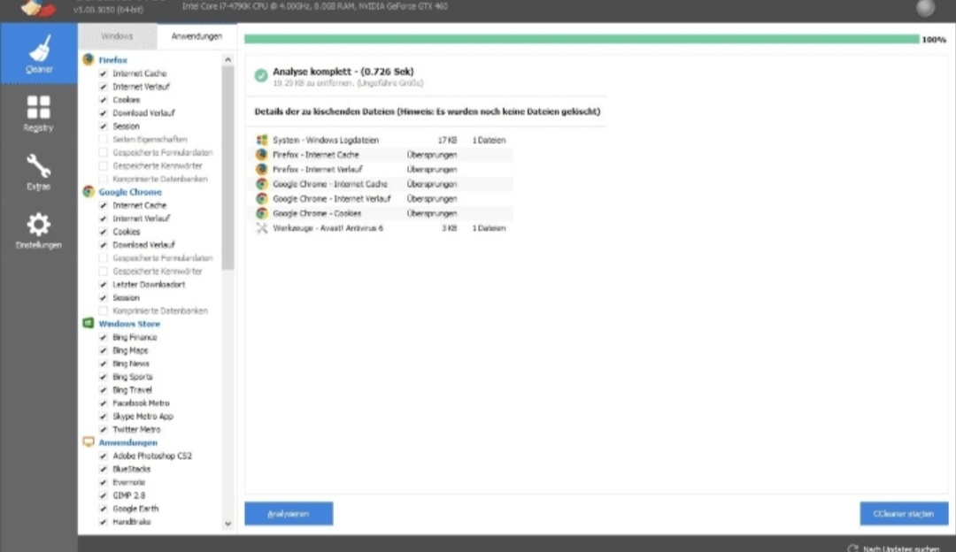Click the green analysis progress bar
956x552 pixels.
tap(582, 39)
